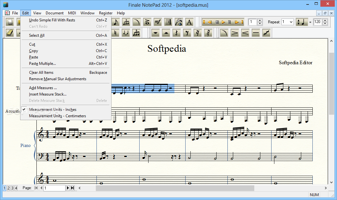Image resolution: width=337 pixels, height=200 pixels.
Task: Click second-row triplet tuplet icon
Action: [136, 33]
